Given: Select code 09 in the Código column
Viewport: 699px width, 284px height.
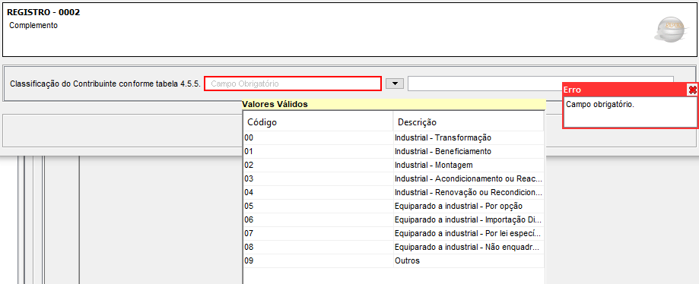Looking at the screenshot, I should tap(318, 261).
